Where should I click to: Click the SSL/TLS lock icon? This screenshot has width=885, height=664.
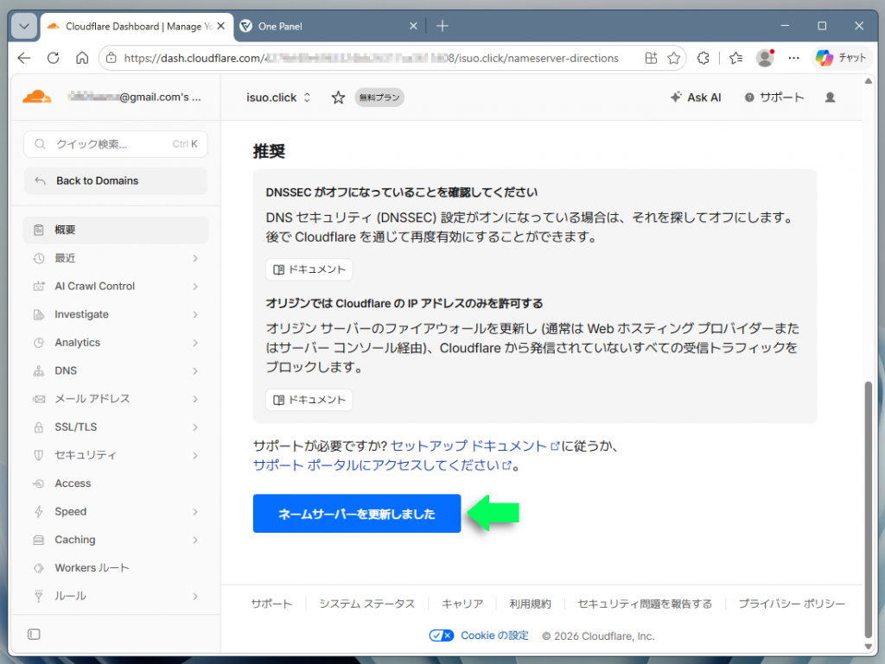point(38,427)
